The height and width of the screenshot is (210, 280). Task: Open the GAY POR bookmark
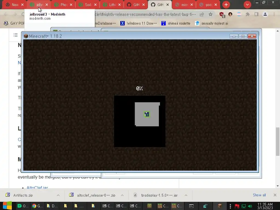[14, 23]
